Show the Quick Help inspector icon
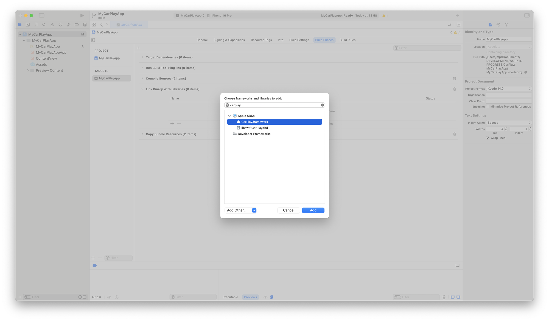The width and height of the screenshot is (549, 321). click(506, 25)
